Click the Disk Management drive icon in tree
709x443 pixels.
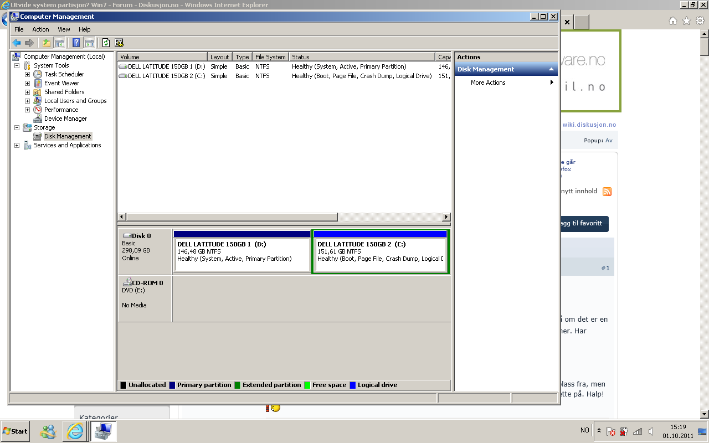pos(38,136)
